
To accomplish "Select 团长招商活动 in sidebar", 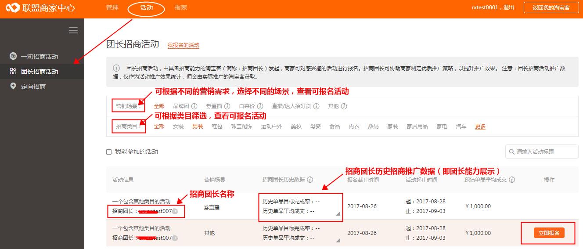I will pos(40,72).
